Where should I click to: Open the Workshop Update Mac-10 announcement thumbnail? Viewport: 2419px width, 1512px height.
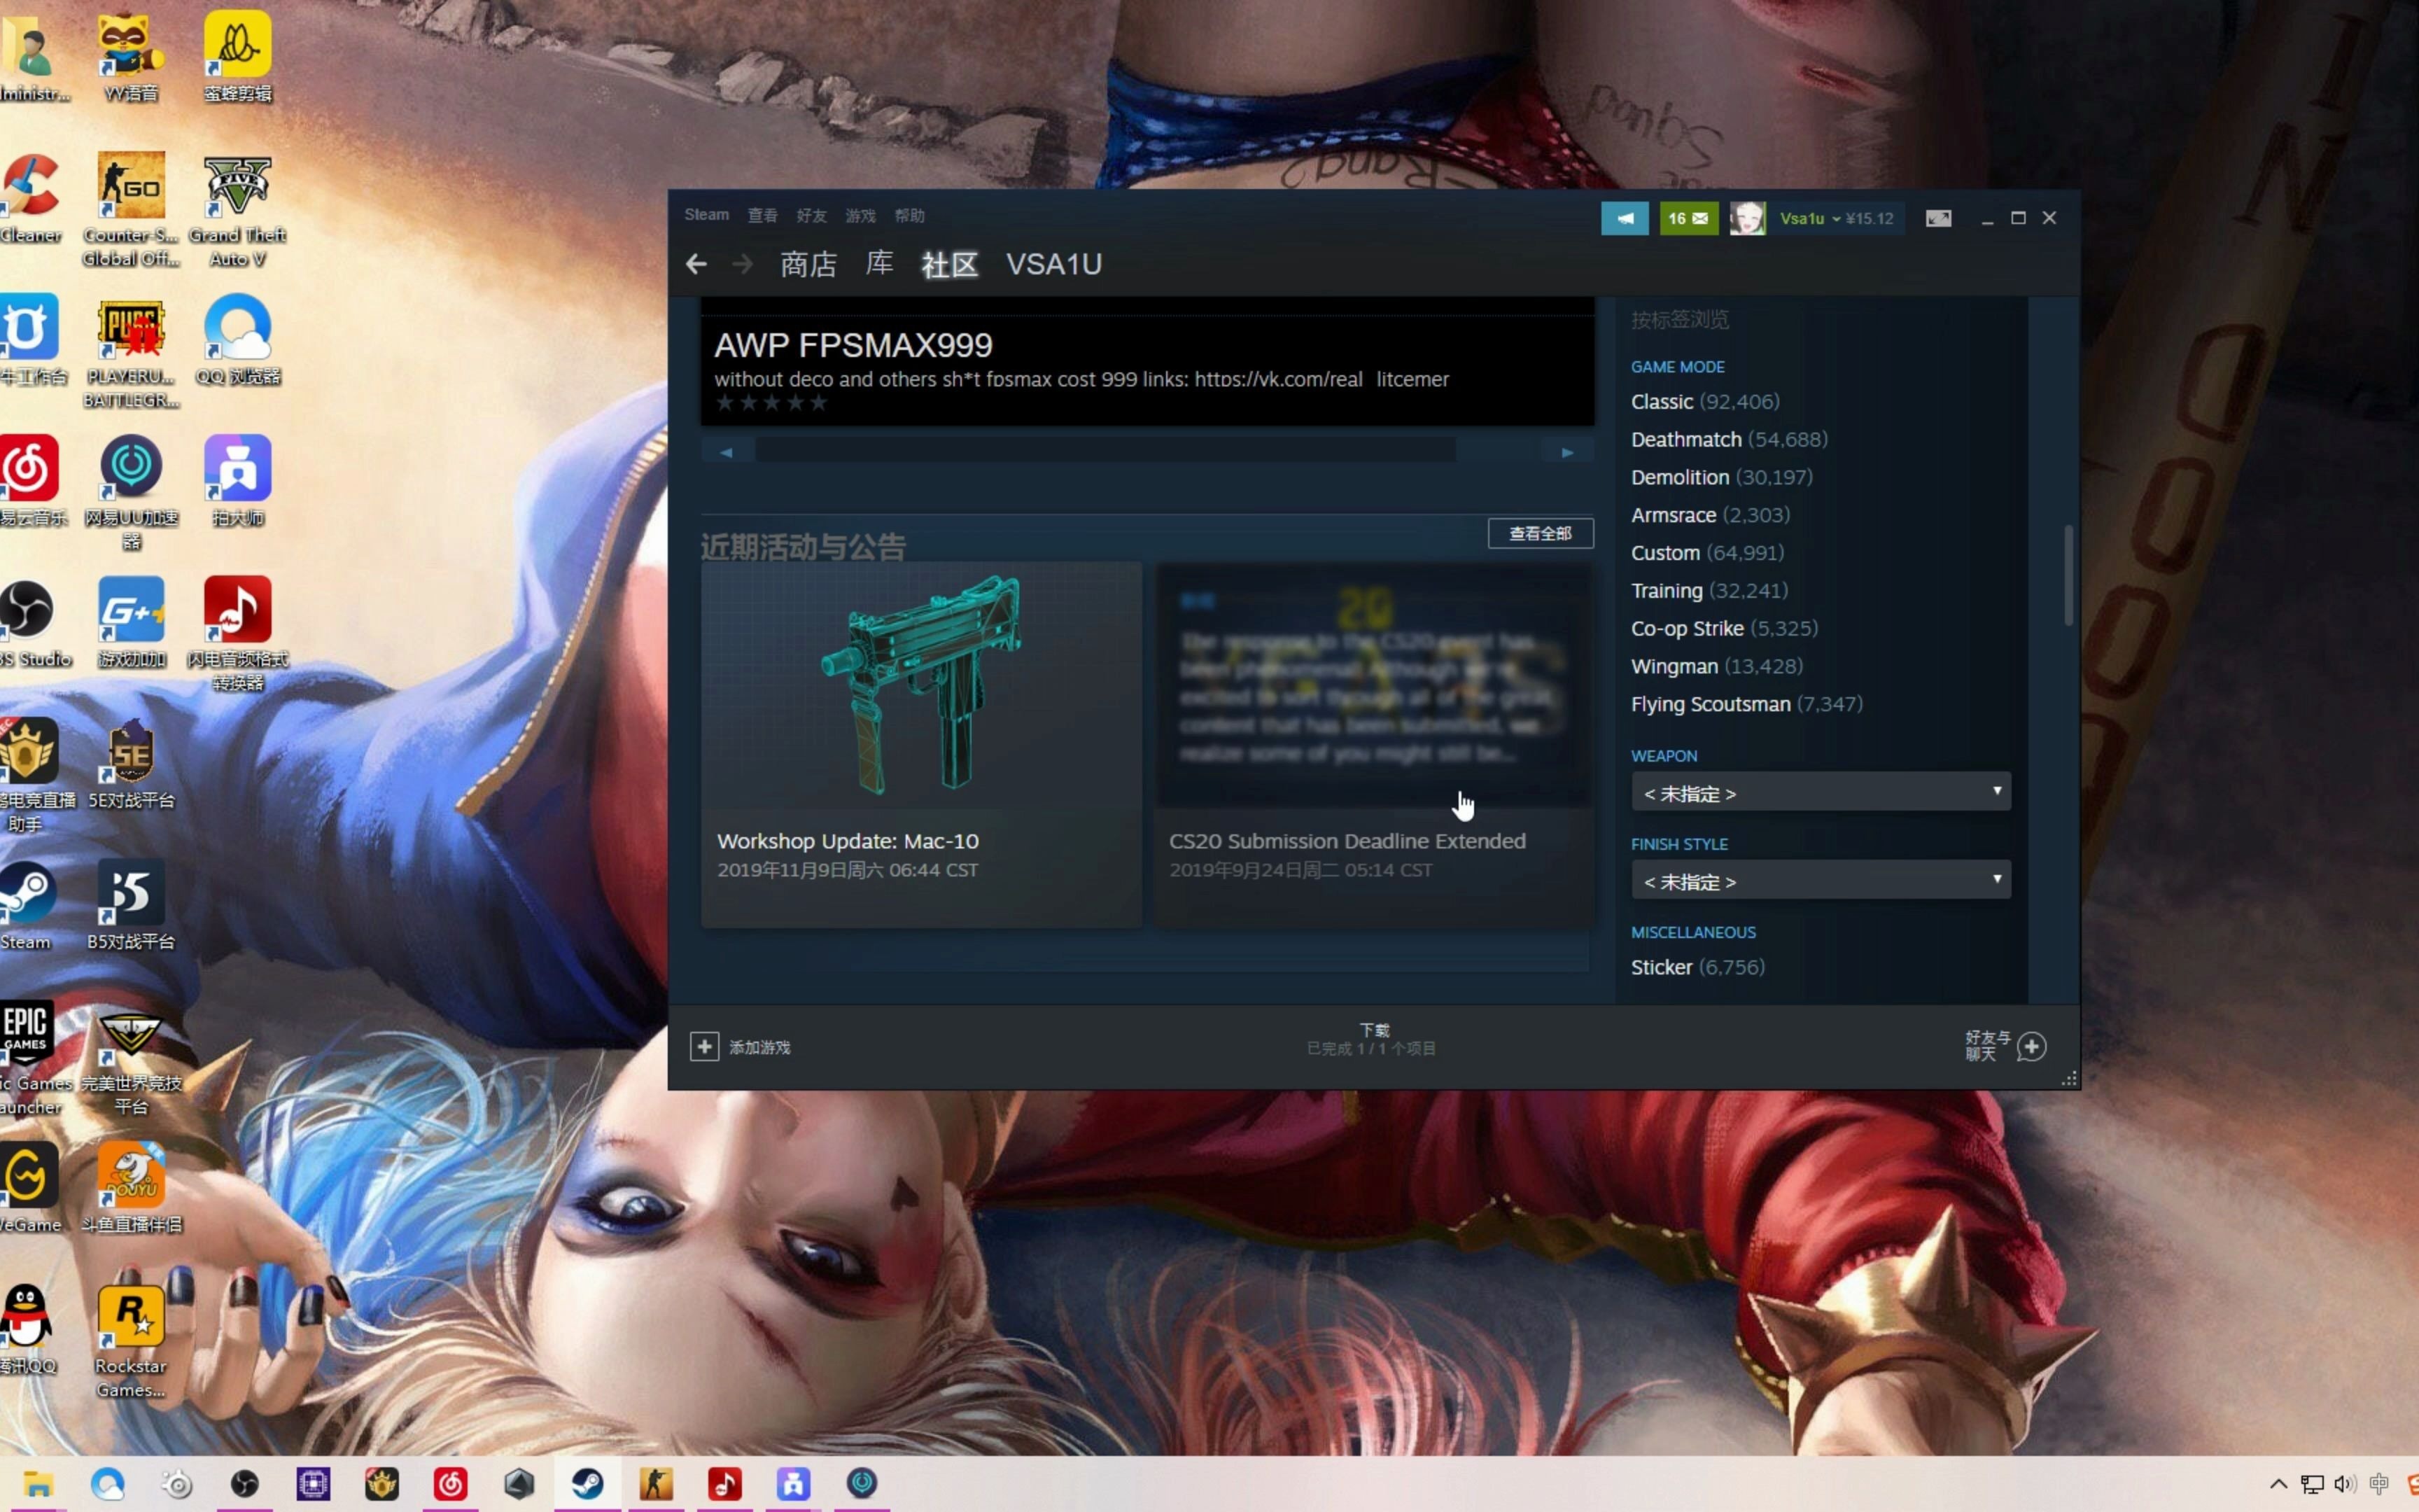(920, 686)
